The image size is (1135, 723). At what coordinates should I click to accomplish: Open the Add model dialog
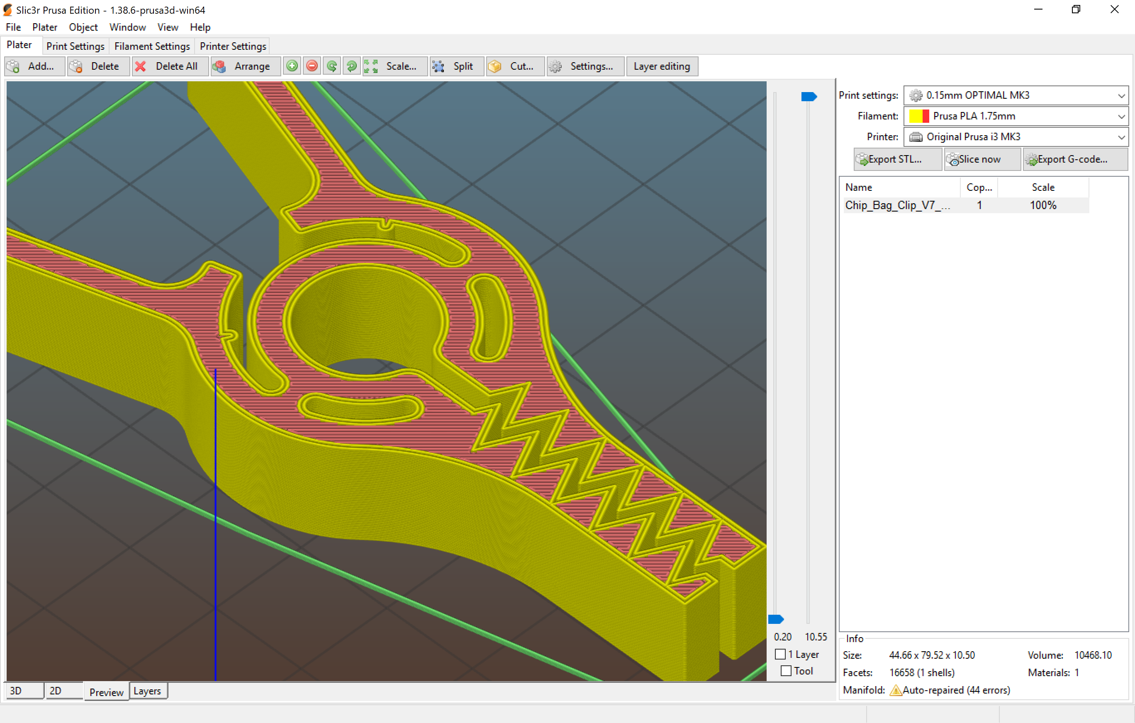point(34,66)
